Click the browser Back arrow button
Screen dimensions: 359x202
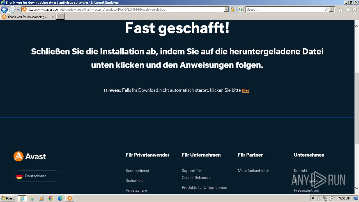(4, 10)
